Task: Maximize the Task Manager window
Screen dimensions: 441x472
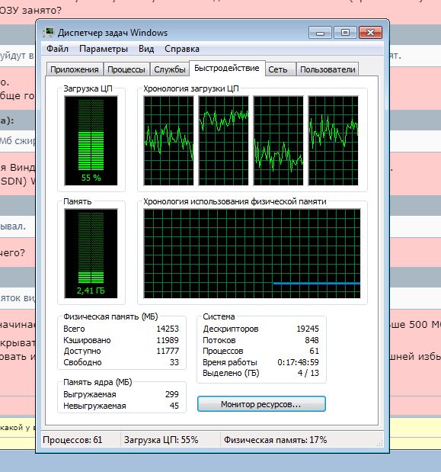Action: (x=345, y=33)
